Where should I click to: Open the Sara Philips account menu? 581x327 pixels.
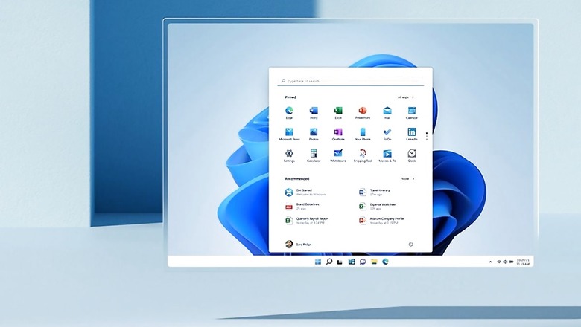[298, 245]
